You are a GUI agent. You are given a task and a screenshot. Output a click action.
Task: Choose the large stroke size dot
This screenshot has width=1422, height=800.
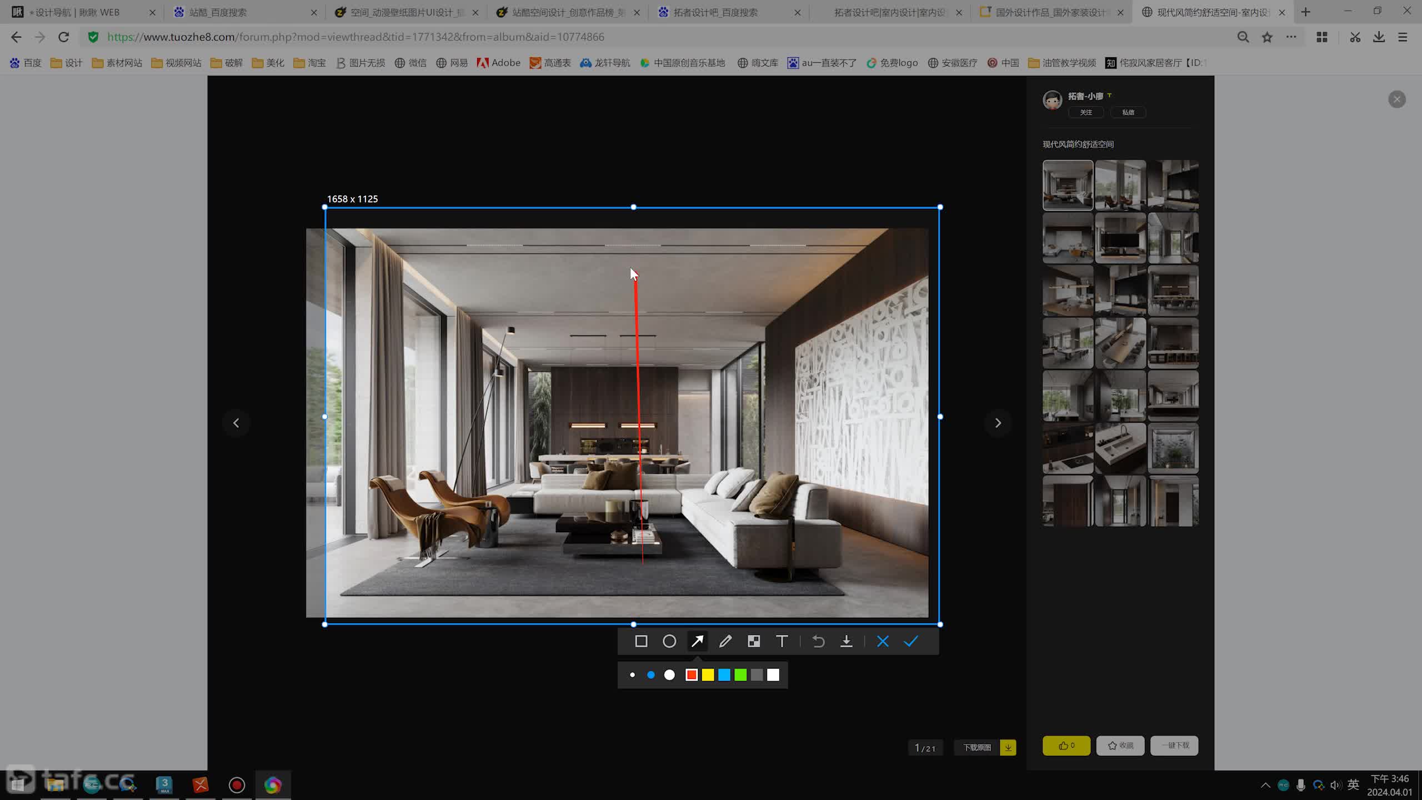pyautogui.click(x=669, y=675)
